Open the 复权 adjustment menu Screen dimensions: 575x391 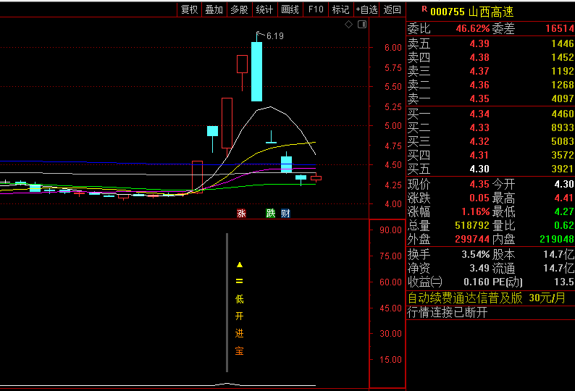point(190,9)
